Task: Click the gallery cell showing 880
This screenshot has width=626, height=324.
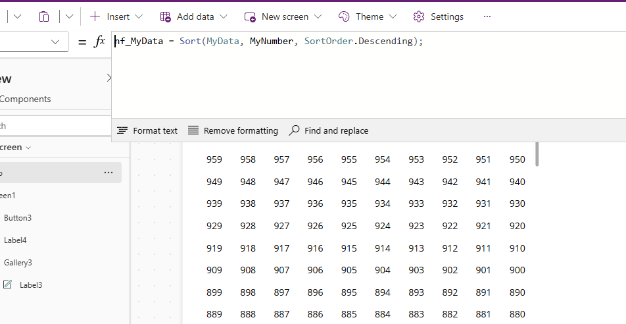Action: [x=518, y=314]
